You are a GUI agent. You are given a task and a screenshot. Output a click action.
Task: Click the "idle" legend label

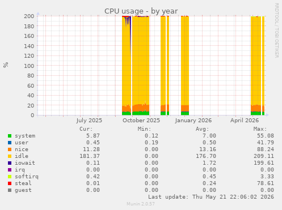pos(22,156)
